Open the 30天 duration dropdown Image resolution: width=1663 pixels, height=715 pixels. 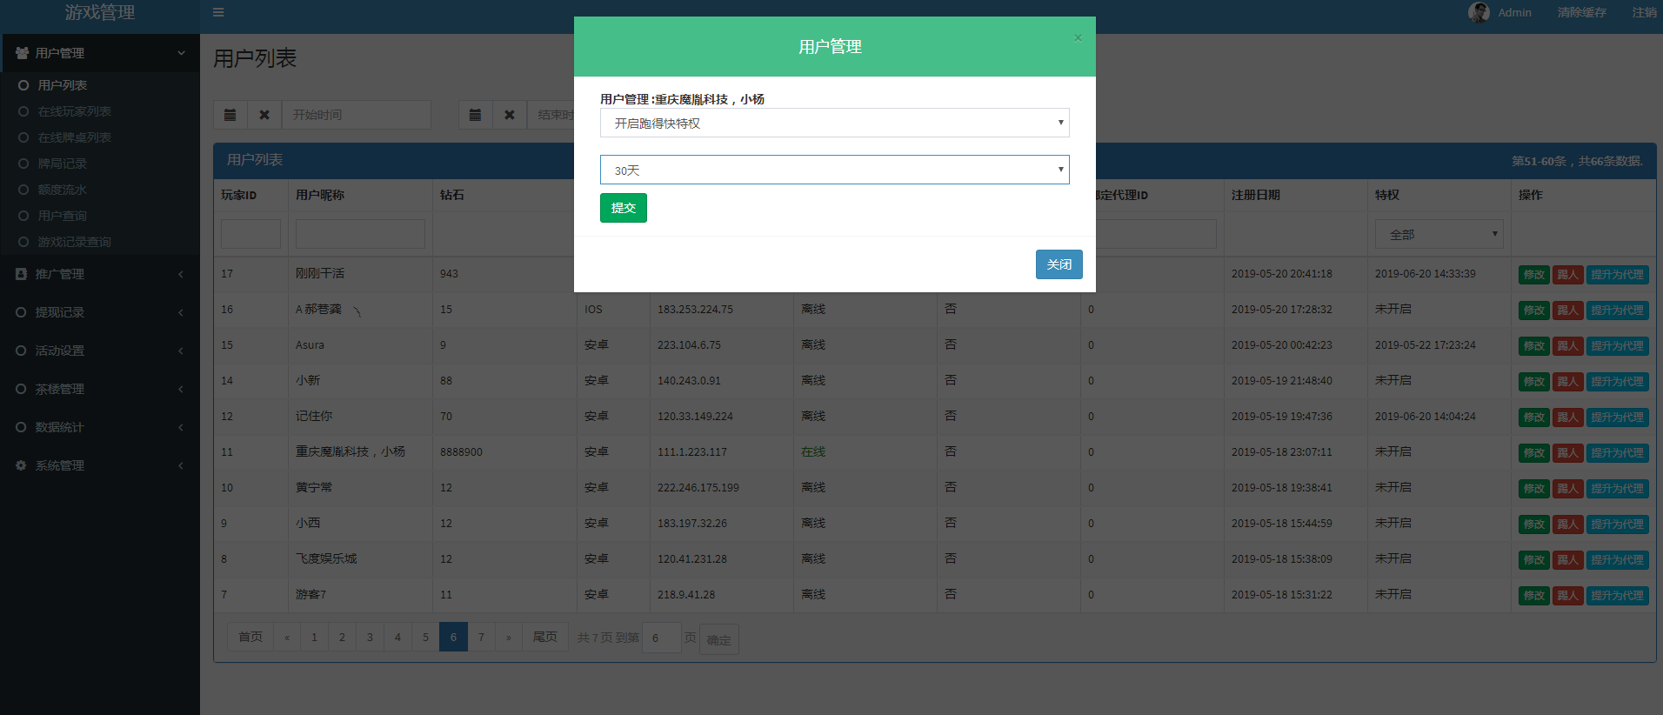coord(834,170)
